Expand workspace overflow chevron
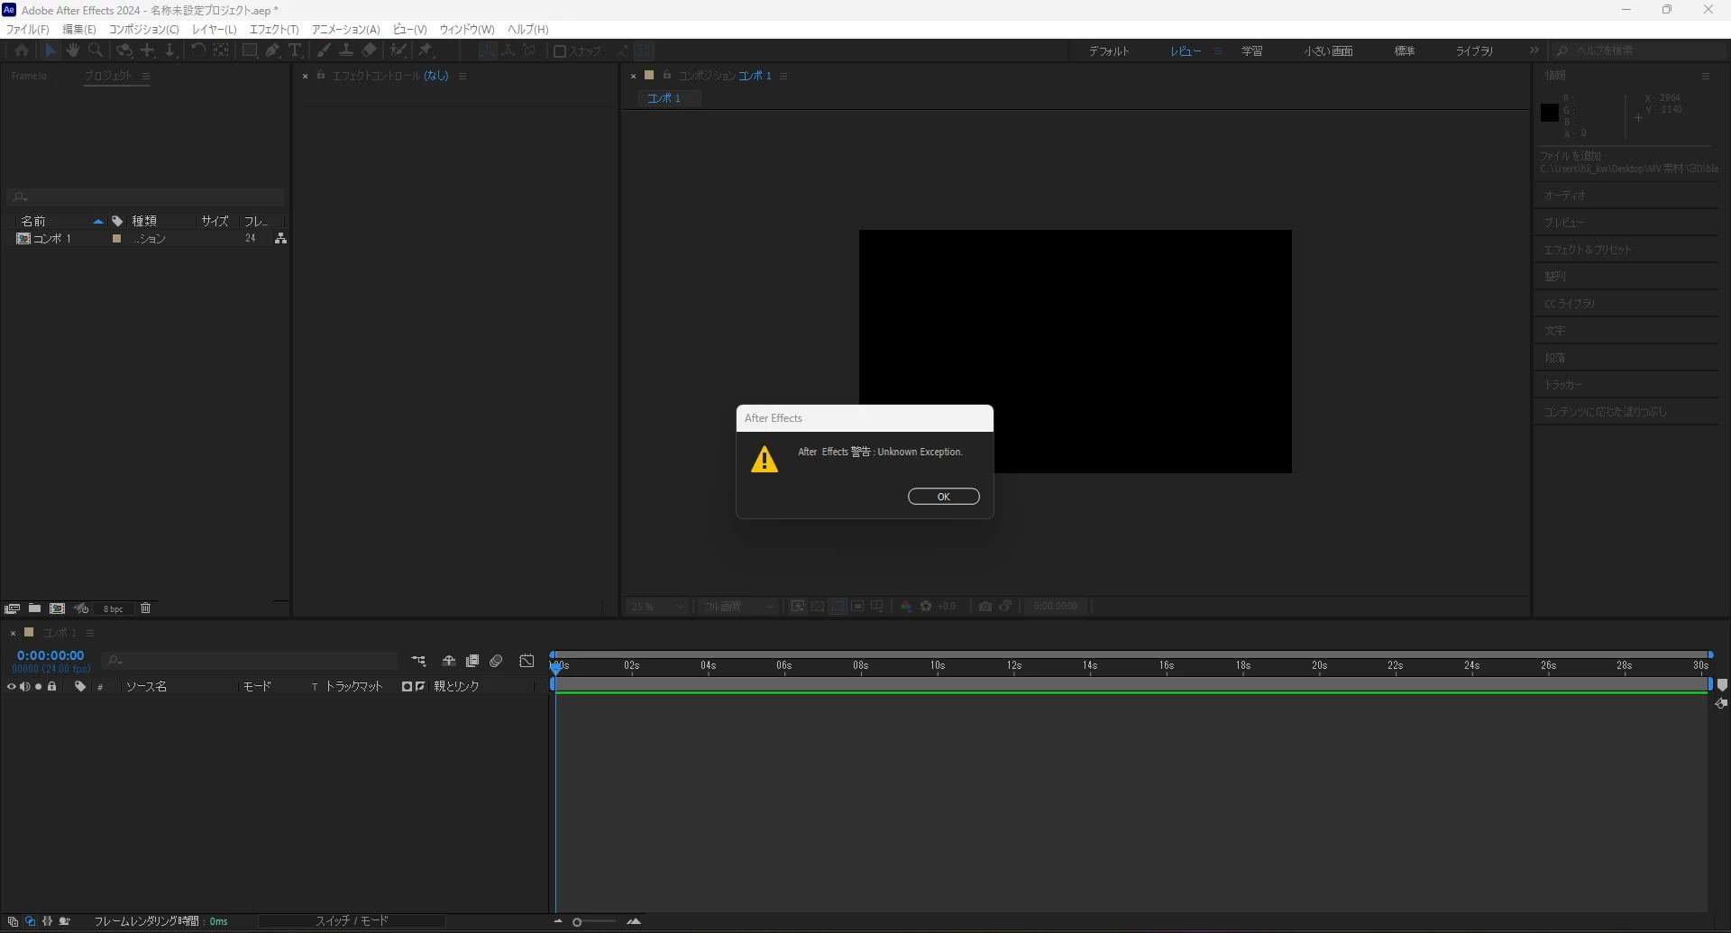Screen dimensions: 1731x933 pos(1534,50)
